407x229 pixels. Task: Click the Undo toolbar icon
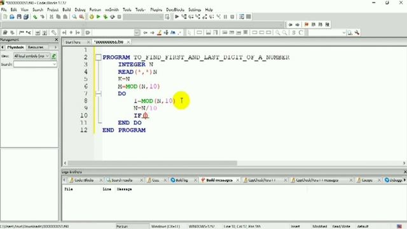coord(35,17)
